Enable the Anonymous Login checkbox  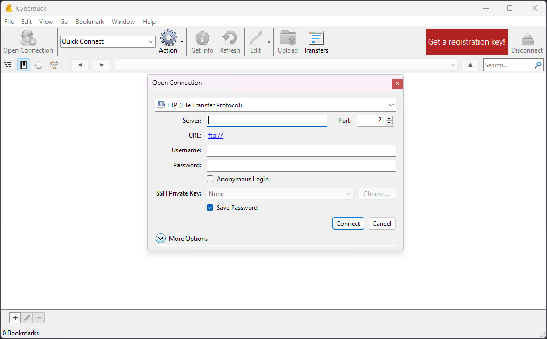[210, 179]
